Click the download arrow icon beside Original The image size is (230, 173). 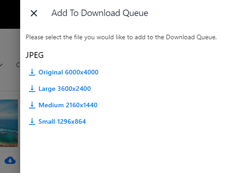pyautogui.click(x=32, y=72)
